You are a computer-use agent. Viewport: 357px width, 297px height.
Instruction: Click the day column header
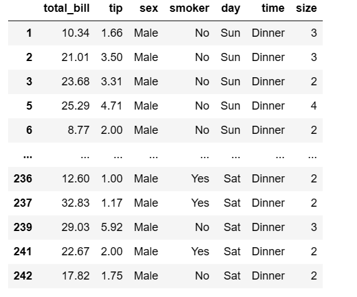click(x=231, y=9)
